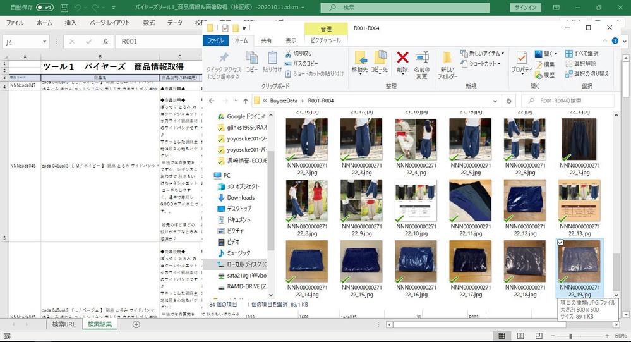Click Edit (編集) in Explorer ribbon

coord(545,64)
